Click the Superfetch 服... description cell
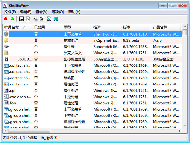This screenshot has width=190, height=143. tap(106, 47)
